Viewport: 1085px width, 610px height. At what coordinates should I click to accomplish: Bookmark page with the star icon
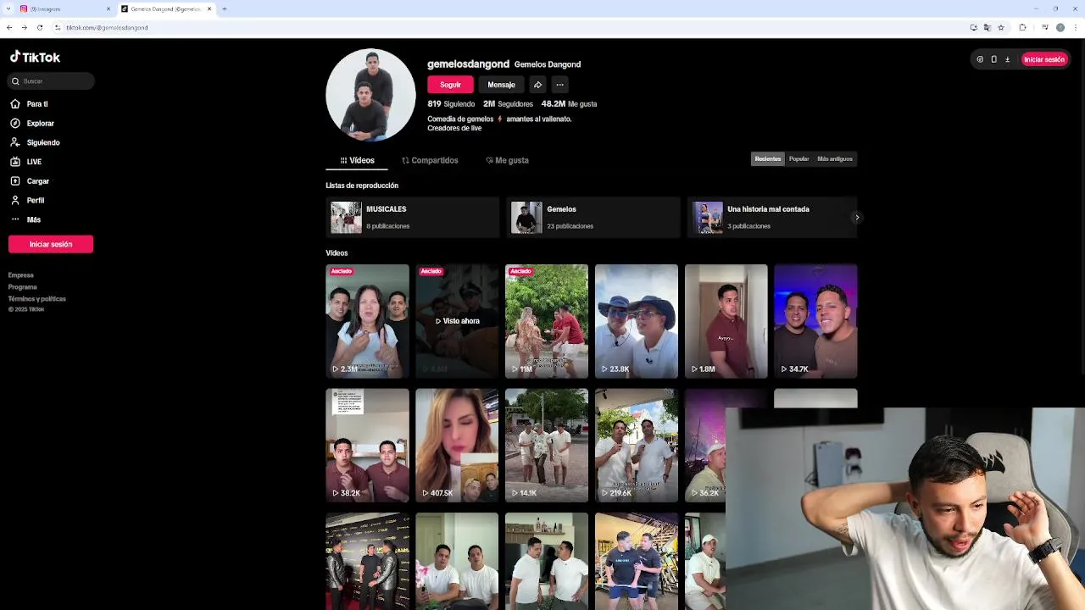[x=1001, y=27]
